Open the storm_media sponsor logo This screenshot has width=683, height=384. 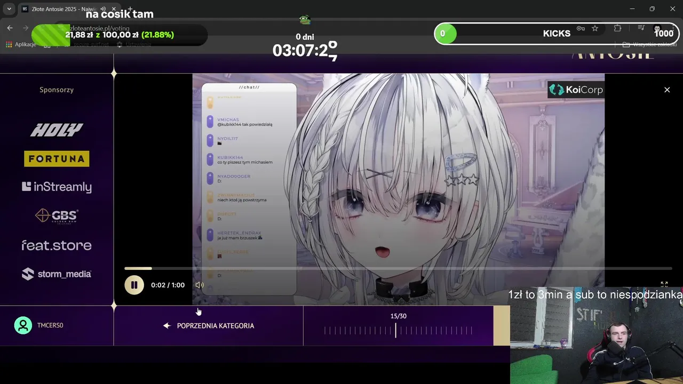pos(57,274)
